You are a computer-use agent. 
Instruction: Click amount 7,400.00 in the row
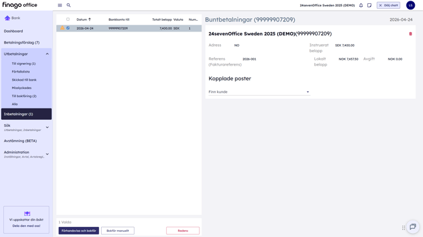coord(165,28)
